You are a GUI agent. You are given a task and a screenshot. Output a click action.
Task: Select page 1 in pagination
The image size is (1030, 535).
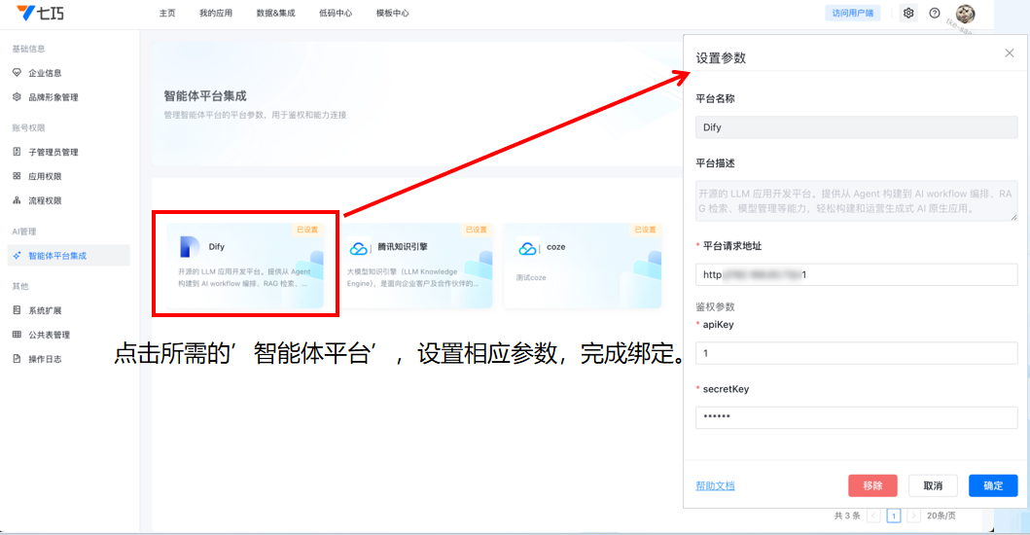point(894,516)
